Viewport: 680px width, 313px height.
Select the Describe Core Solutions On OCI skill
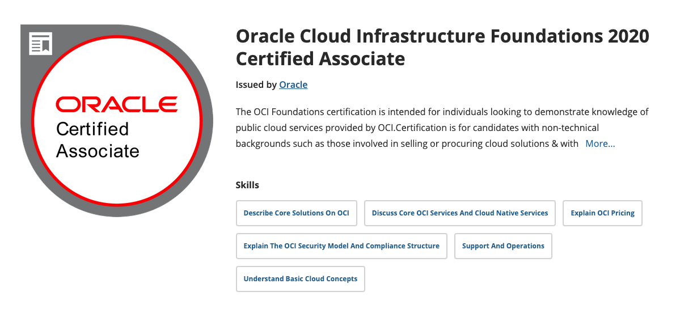(x=296, y=213)
